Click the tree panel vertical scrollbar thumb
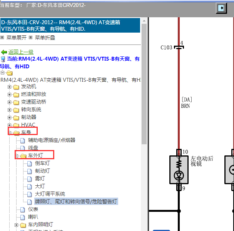This screenshot has height=231, width=234. 144,84
